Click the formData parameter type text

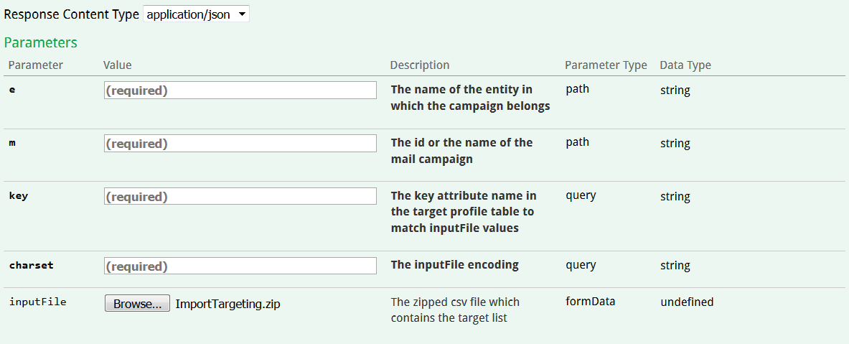(x=591, y=301)
